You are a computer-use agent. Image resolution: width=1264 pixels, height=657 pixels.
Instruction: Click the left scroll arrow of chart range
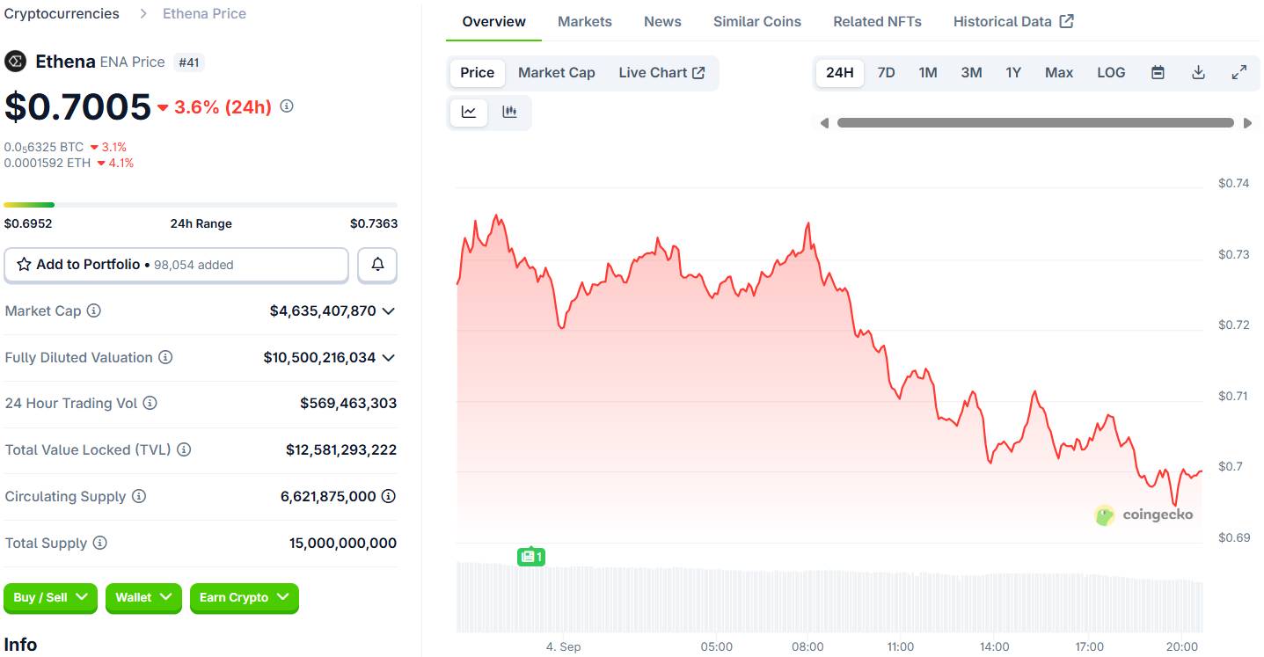824,123
